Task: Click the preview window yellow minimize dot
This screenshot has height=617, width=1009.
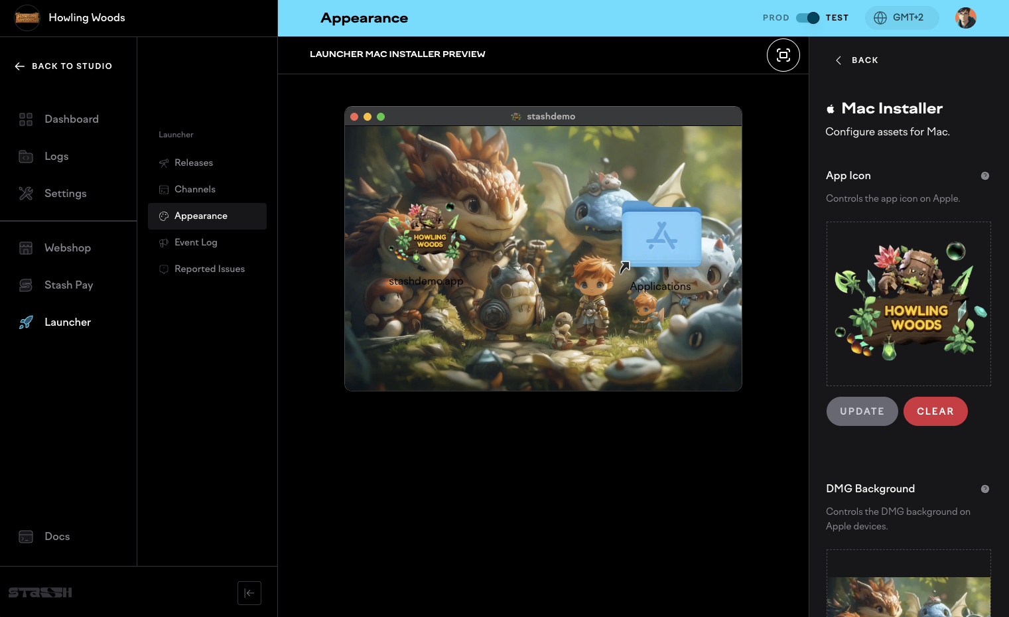Action: [x=368, y=117]
